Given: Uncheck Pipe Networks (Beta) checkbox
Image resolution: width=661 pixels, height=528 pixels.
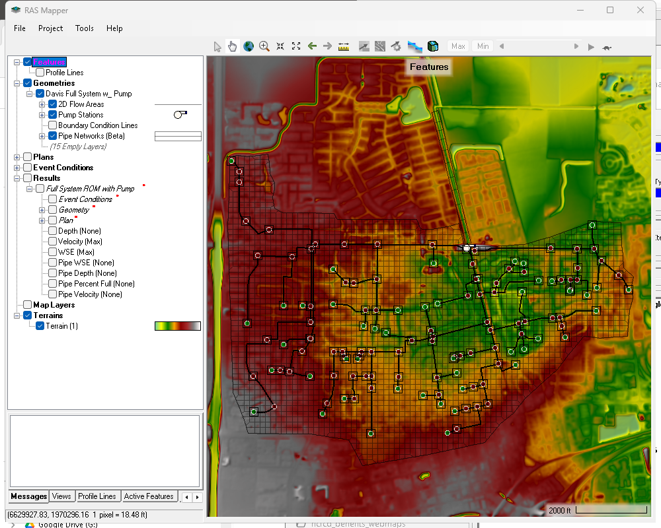Looking at the screenshot, I should [53, 135].
